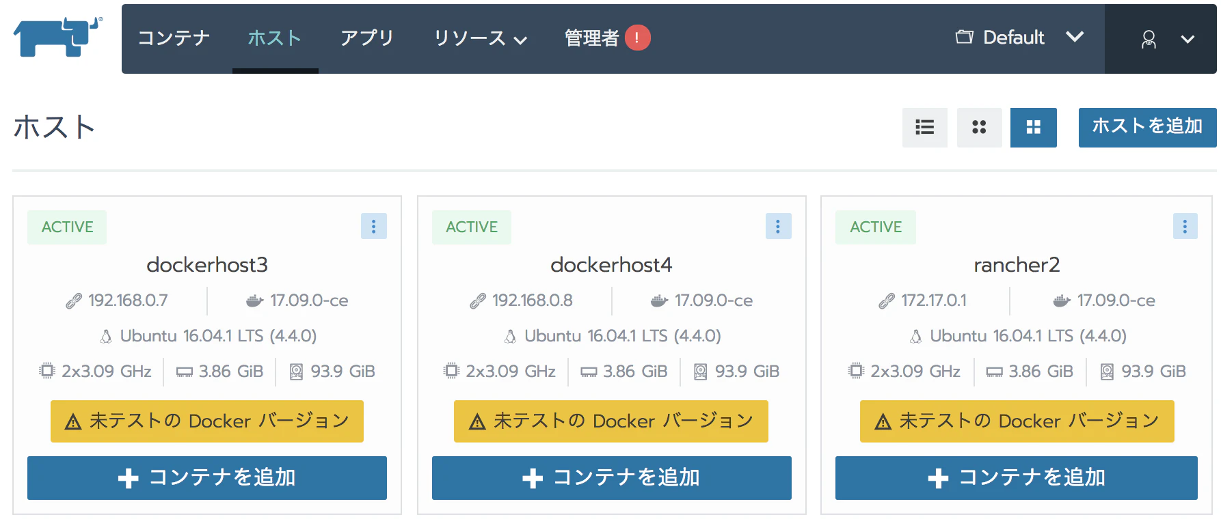Click the Docker whale icon on dockerhost4
1221x519 pixels.
(659, 300)
